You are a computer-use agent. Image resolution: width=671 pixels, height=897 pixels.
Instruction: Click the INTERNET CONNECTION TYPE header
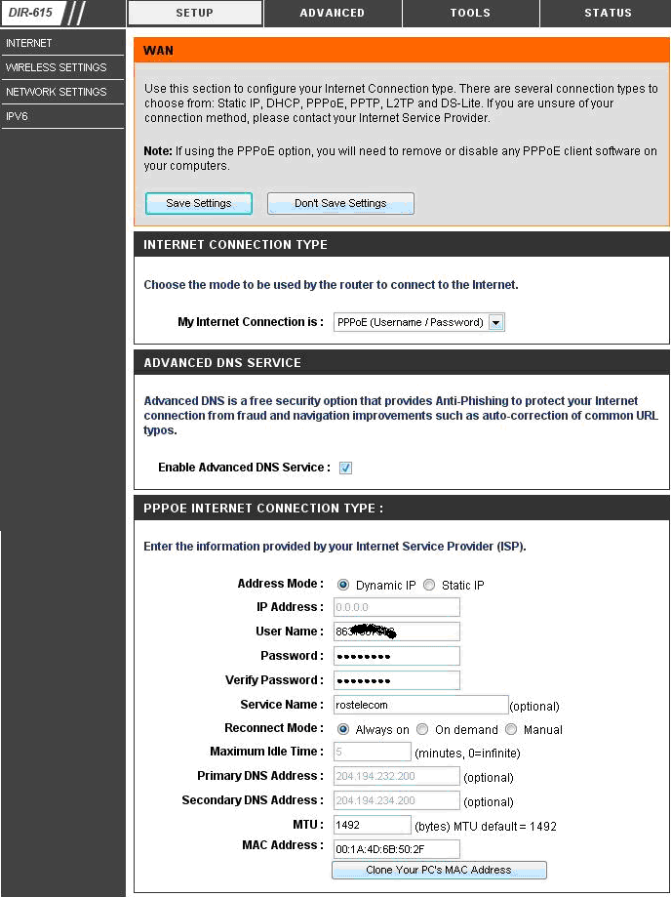click(x=235, y=244)
